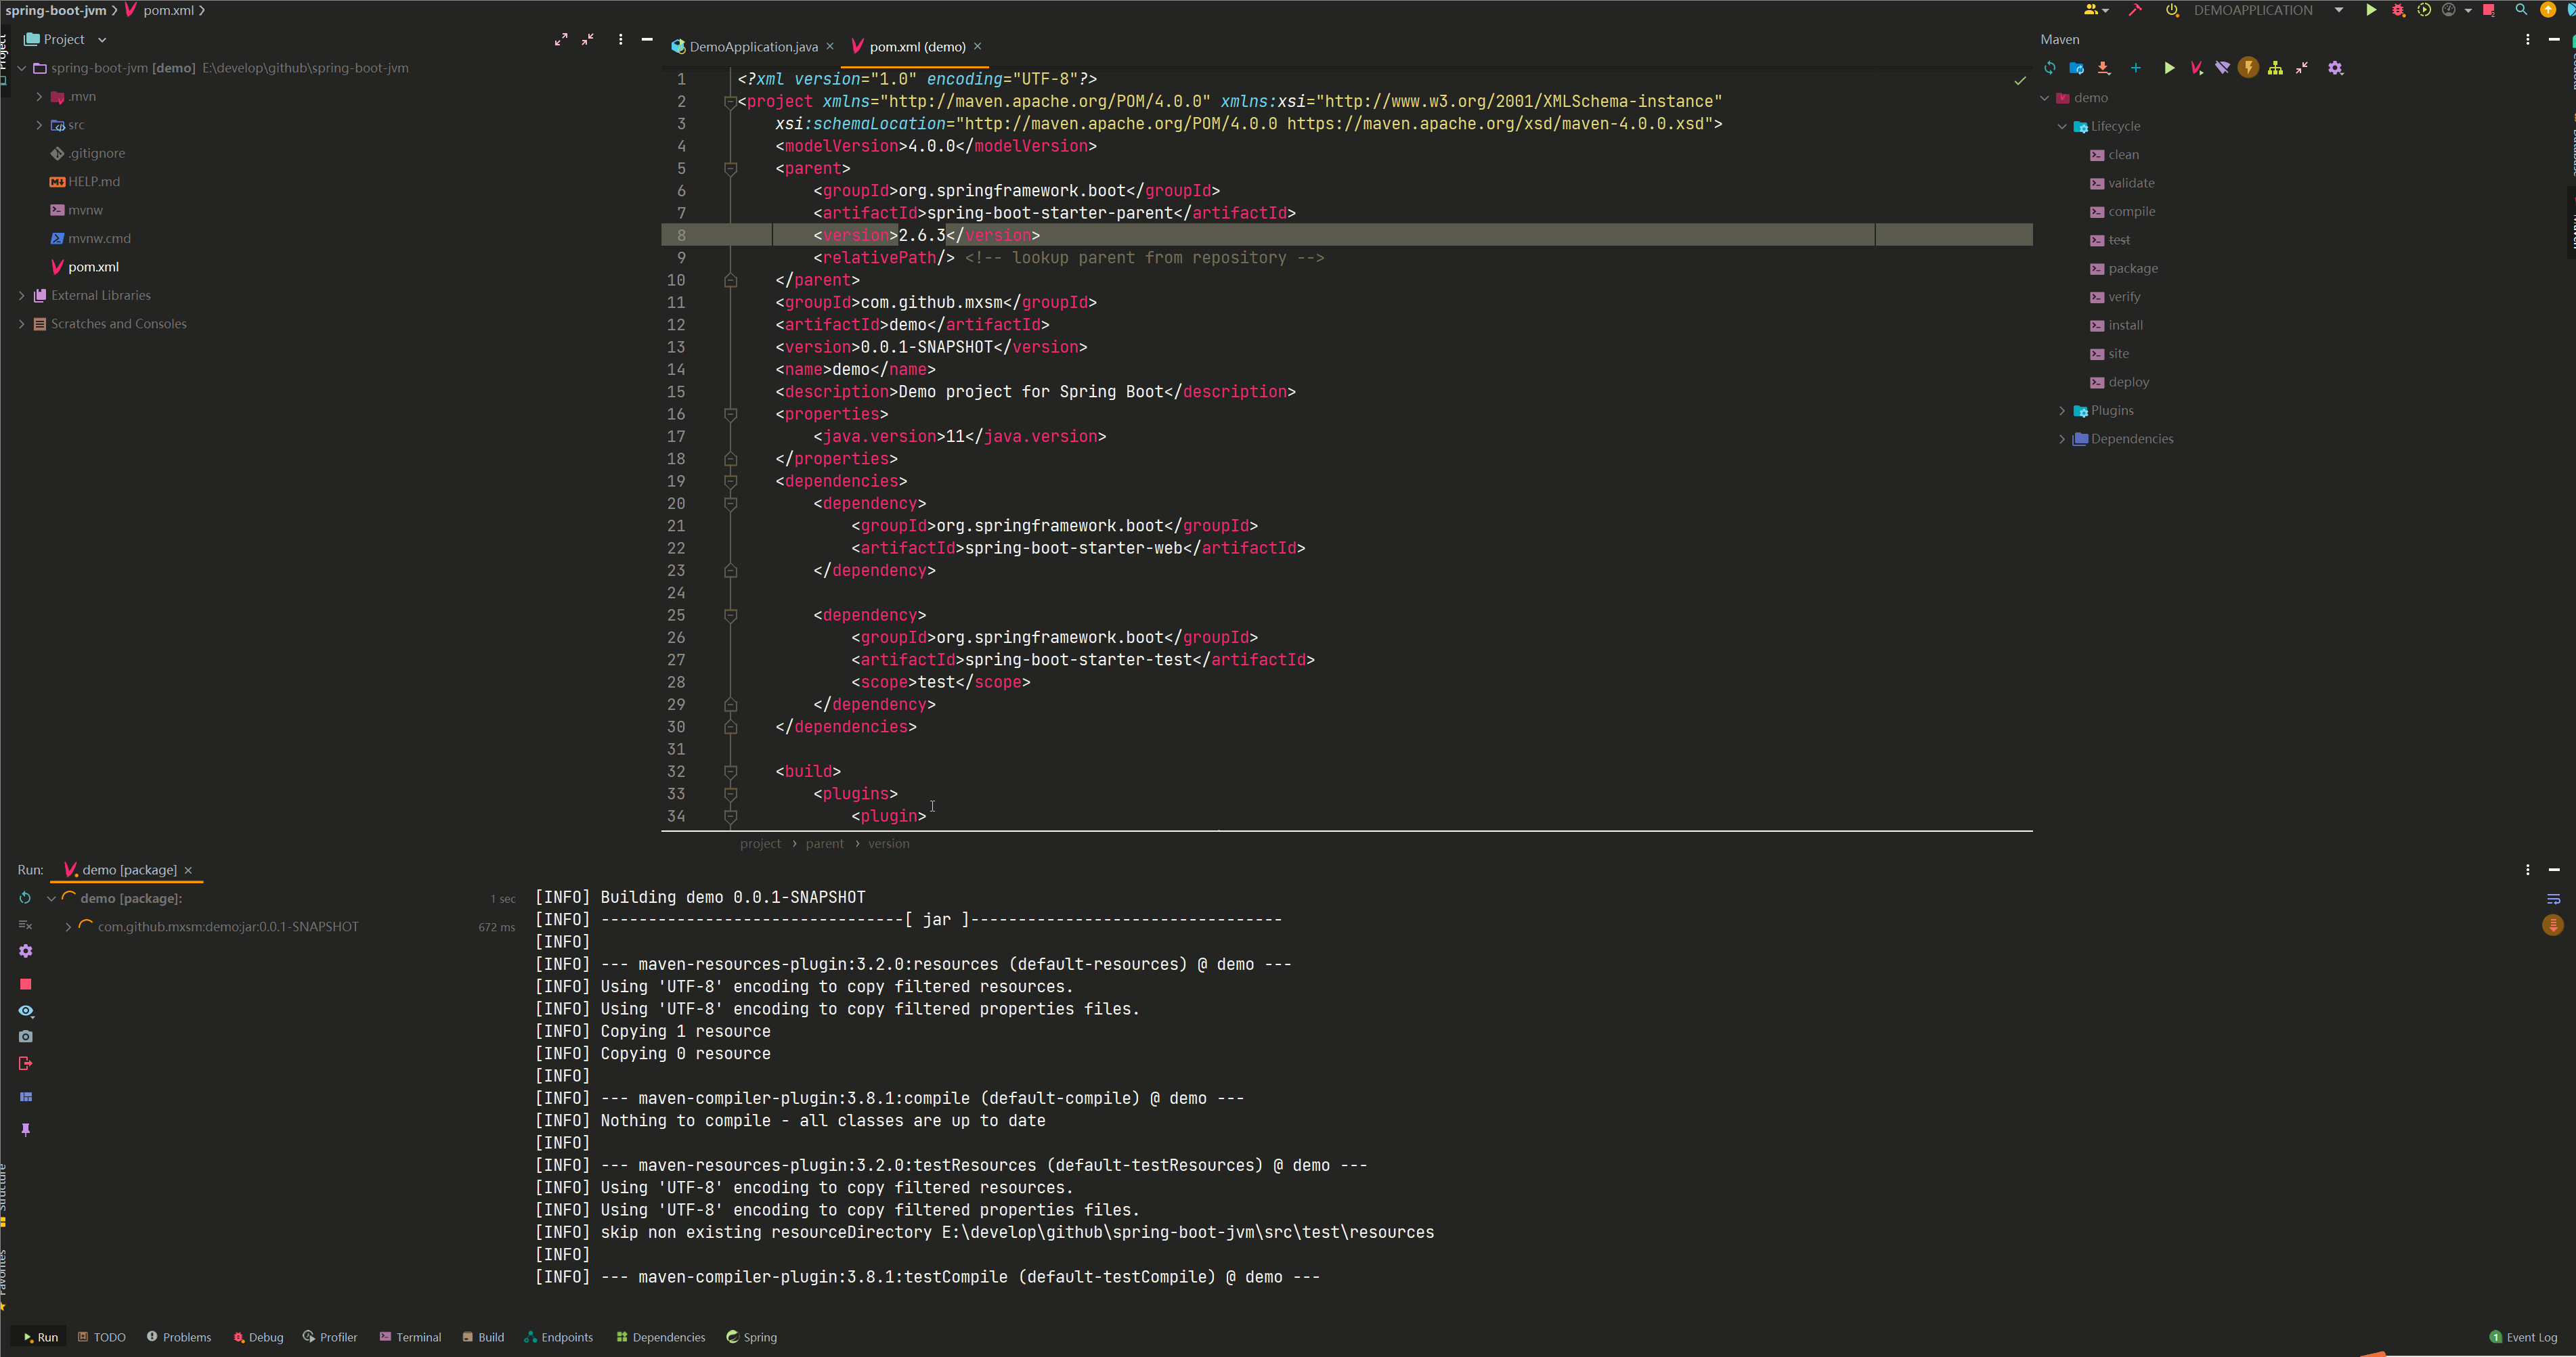The image size is (2576, 1357).
Task: Expand the Plugins node in Maven
Action: (2062, 411)
